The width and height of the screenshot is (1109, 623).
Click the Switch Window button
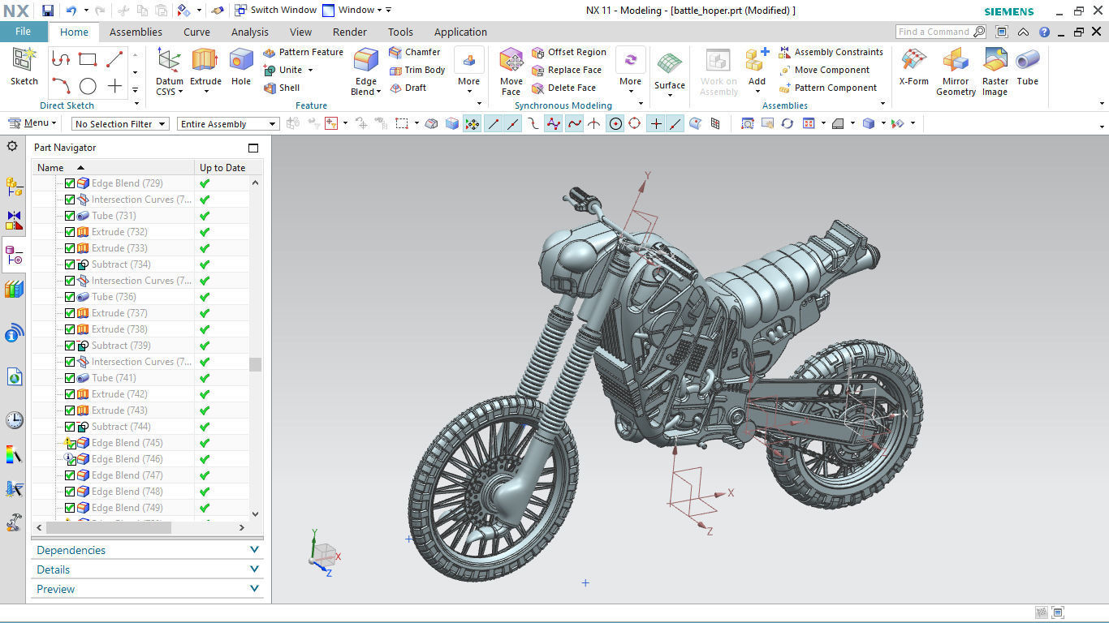275,10
